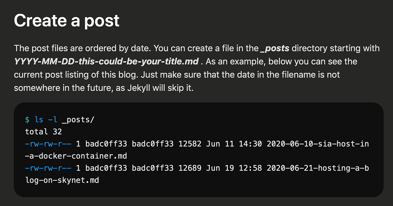This screenshot has height=206, width=393.
Task: Click the '12582' file size value
Action: [x=190, y=144]
